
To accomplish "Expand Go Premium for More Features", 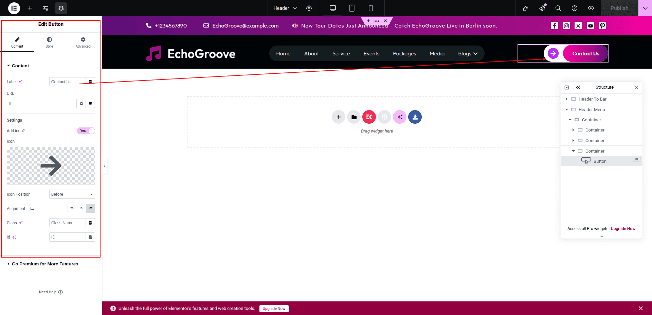I will click(45, 264).
